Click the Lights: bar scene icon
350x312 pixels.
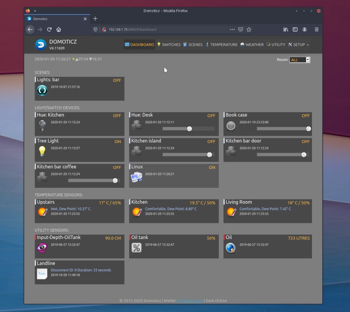42,90
